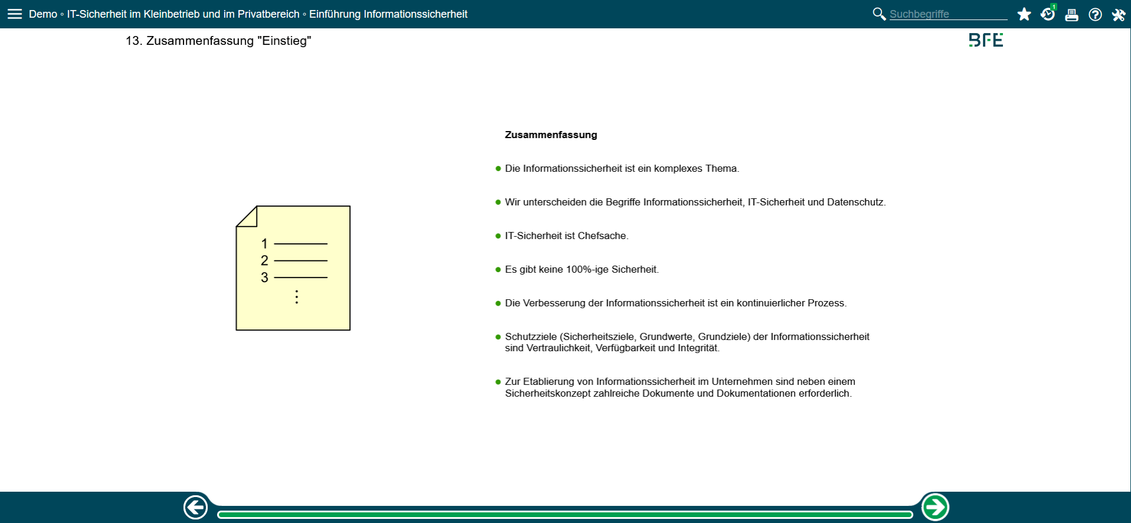Focus the Suchbegriffe search field

coord(948,14)
